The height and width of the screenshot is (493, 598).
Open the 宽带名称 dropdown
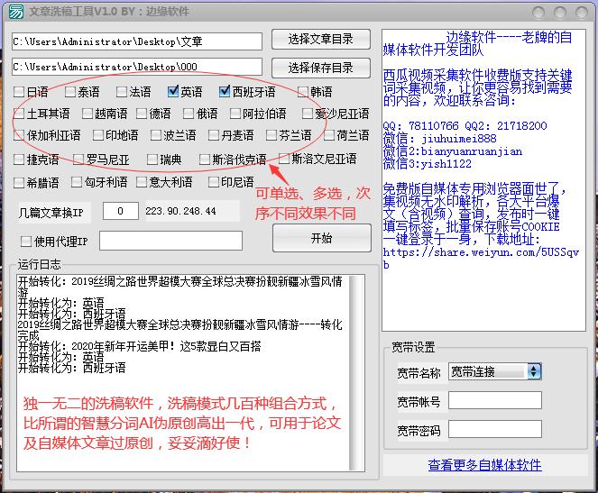494,371
